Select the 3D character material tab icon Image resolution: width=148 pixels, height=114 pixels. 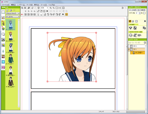pos(3,23)
